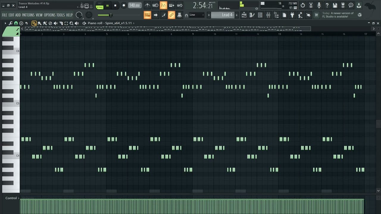This screenshot has height=214, width=381.
Task: Click the record button
Action: 124,5
